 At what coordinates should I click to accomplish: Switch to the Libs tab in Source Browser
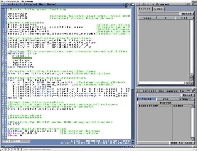click(x=158, y=9)
